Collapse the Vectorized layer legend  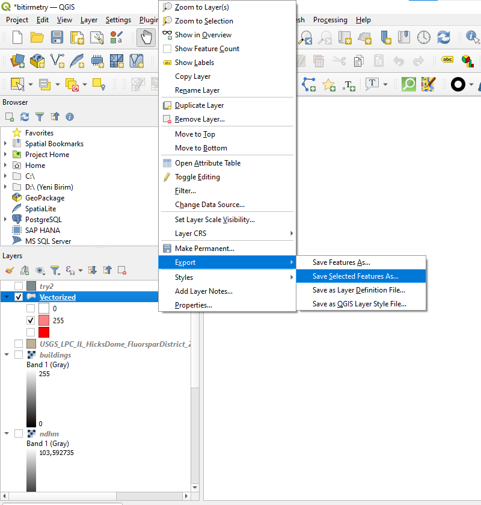click(7, 297)
